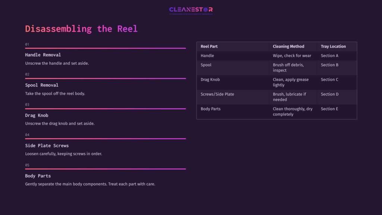The width and height of the screenshot is (382, 215).
Task: Click the 'Section E' tray location cell
Action: 329,109
